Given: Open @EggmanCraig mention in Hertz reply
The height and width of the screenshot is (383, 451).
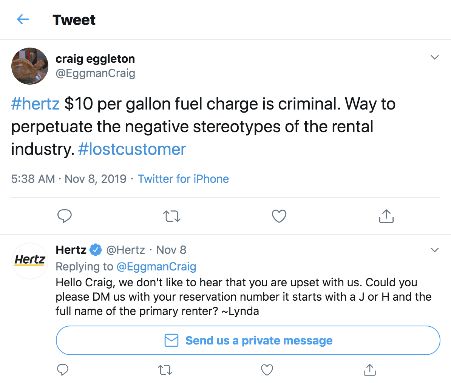Looking at the screenshot, I should click(156, 267).
